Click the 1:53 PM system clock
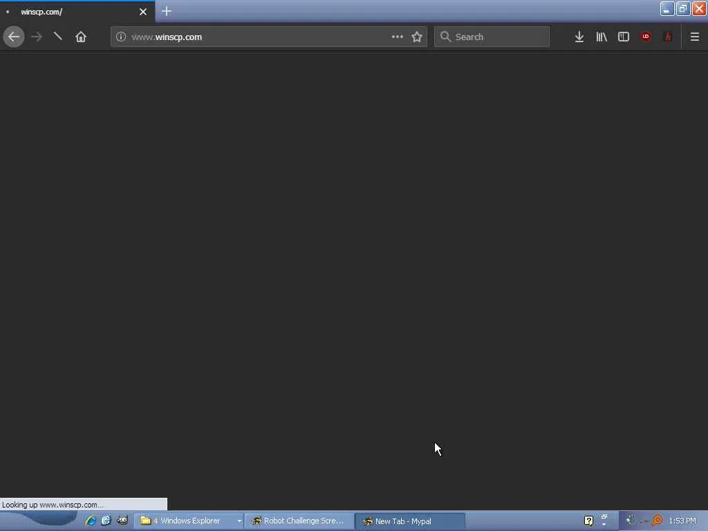 tap(682, 521)
